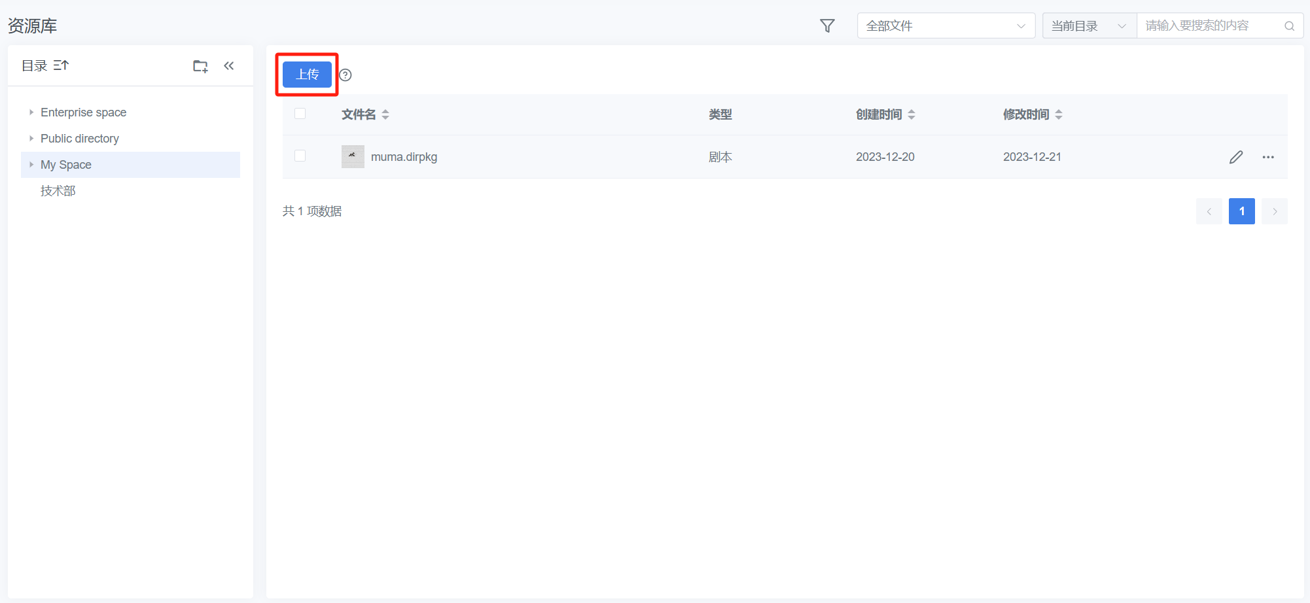This screenshot has height=603, width=1310.
Task: Click the search magnifier icon
Action: coord(1289,26)
